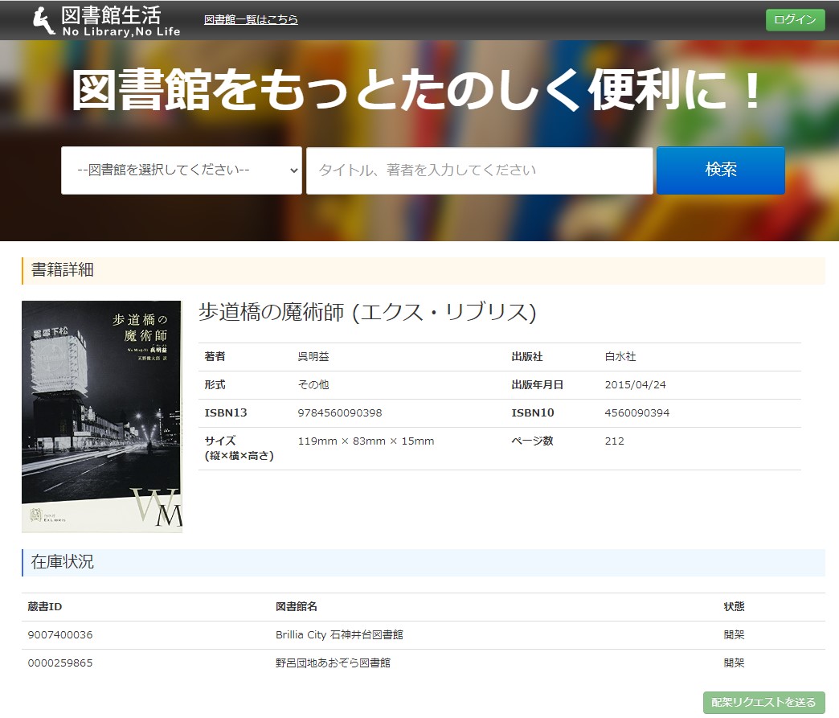Image resolution: width=839 pixels, height=718 pixels.
Task: Select the publisher name 白水社
Action: (x=620, y=357)
